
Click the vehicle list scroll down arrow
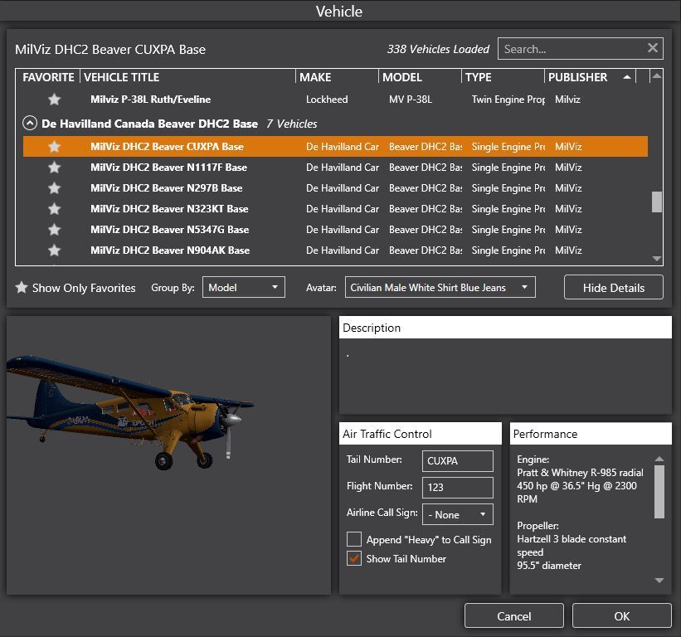tap(657, 259)
